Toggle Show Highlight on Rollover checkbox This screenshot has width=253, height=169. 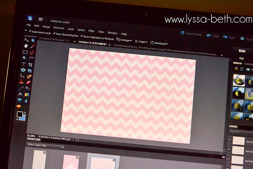[82, 36]
